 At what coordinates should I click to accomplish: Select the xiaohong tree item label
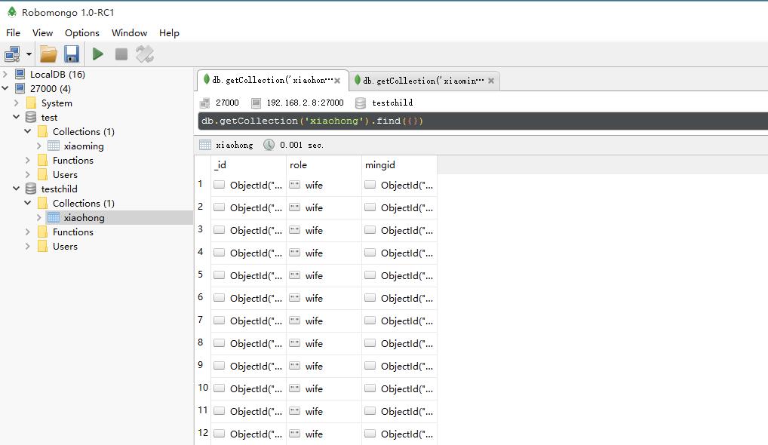click(84, 217)
